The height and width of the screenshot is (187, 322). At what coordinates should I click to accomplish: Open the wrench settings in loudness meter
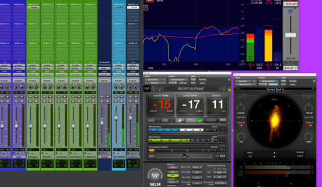pyautogui.click(x=145, y=8)
